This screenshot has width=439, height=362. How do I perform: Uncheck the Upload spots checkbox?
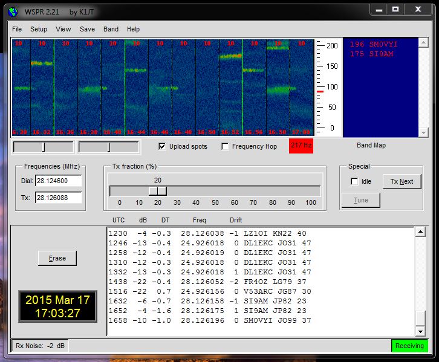[162, 146]
